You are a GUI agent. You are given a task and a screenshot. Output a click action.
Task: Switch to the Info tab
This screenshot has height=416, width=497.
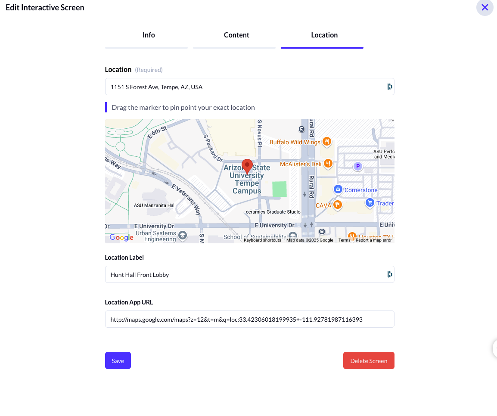(149, 35)
